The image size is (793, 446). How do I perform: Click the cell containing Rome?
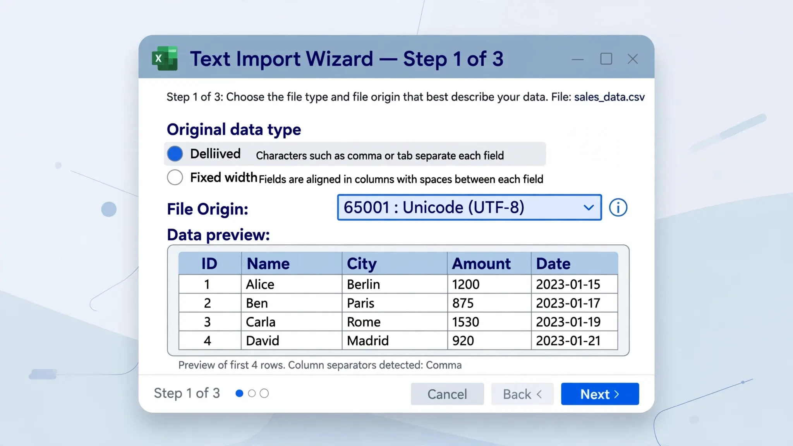[395, 322]
